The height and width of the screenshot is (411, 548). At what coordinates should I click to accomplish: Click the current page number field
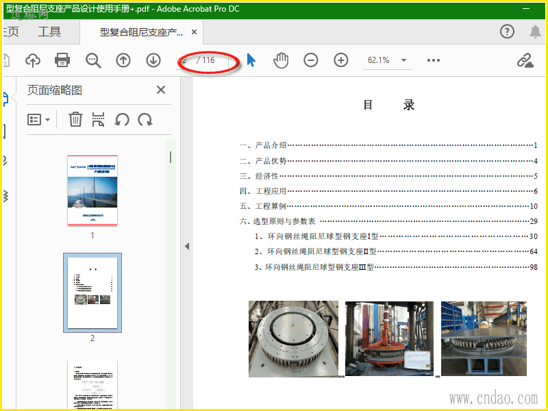click(x=184, y=60)
